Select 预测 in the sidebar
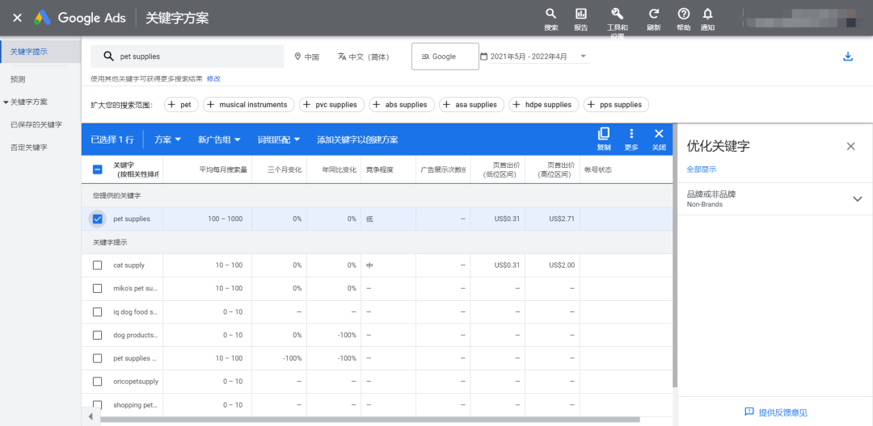The height and width of the screenshot is (426, 873). (18, 79)
